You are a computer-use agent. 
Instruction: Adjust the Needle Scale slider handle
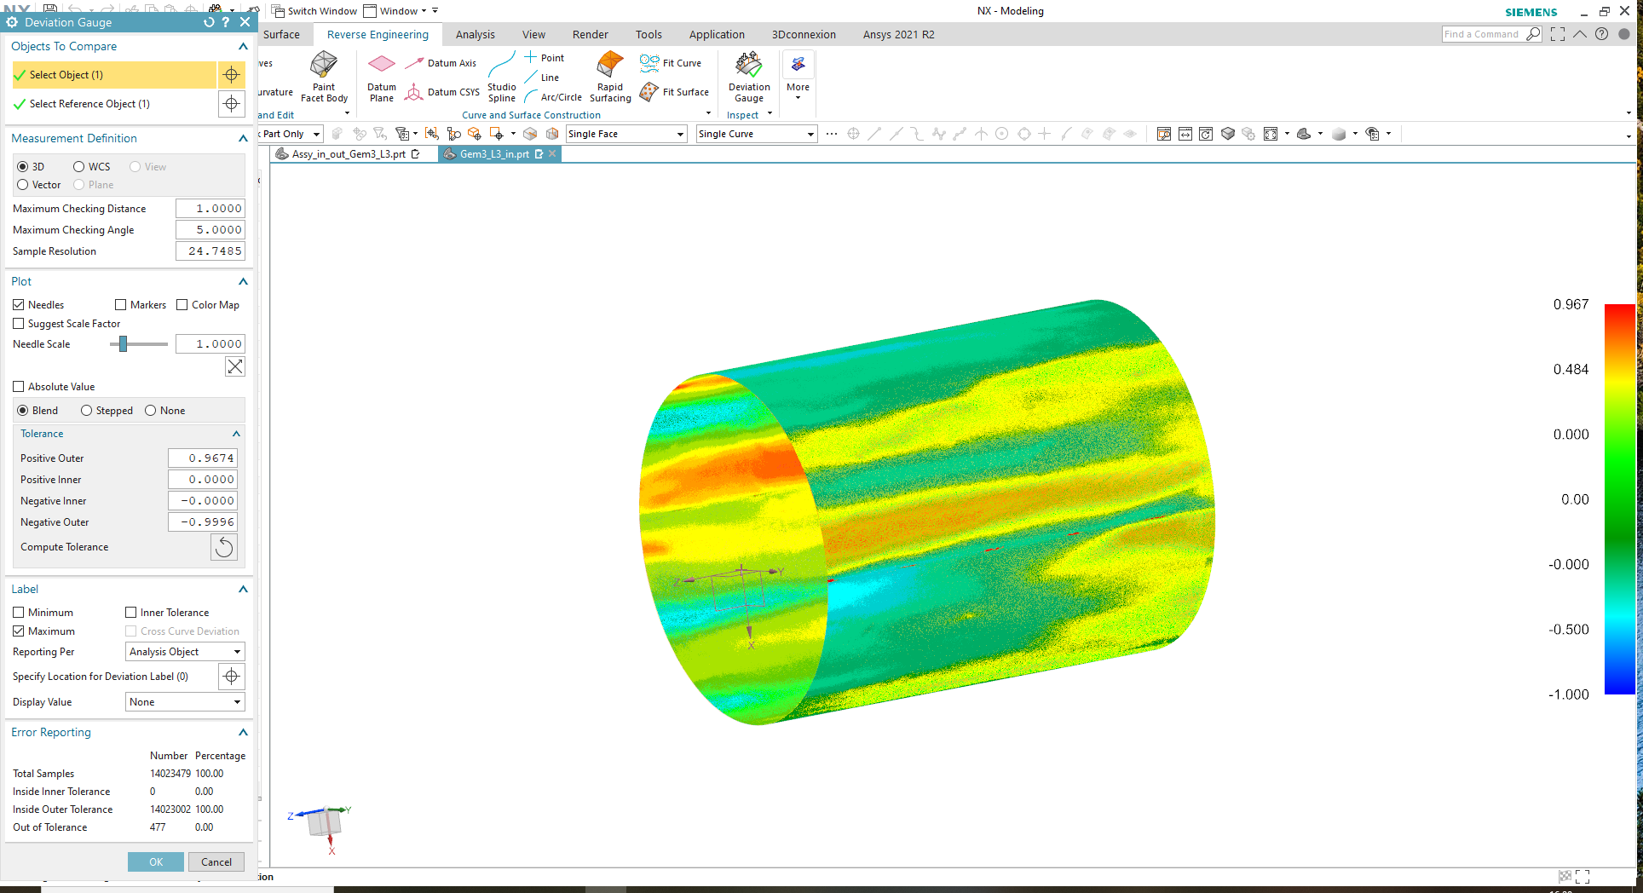[124, 344]
